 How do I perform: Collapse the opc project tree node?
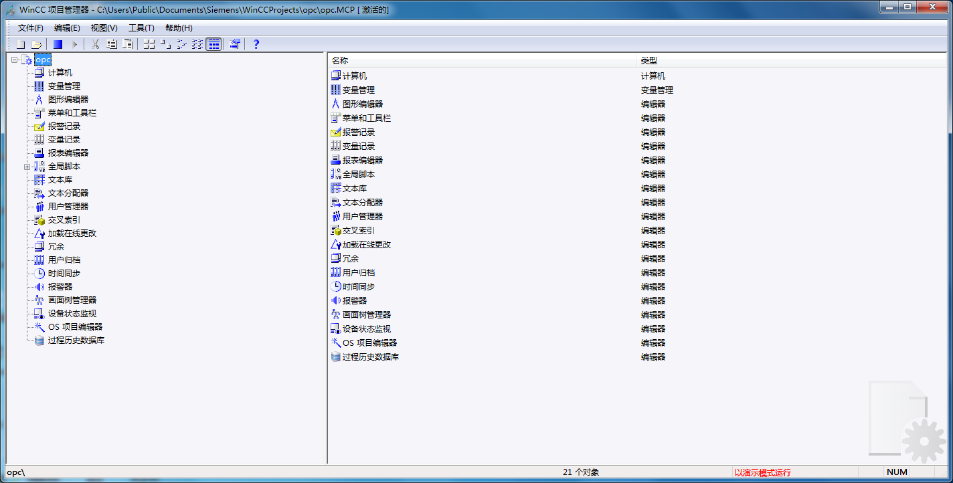(x=15, y=60)
